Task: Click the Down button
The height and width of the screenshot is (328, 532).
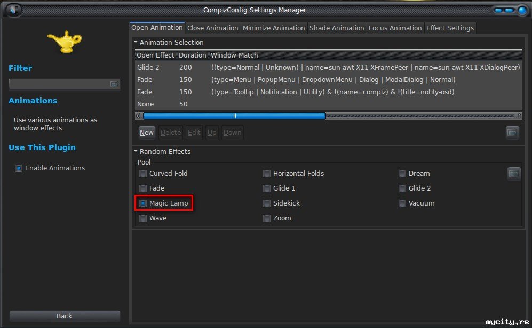Action: pos(233,133)
